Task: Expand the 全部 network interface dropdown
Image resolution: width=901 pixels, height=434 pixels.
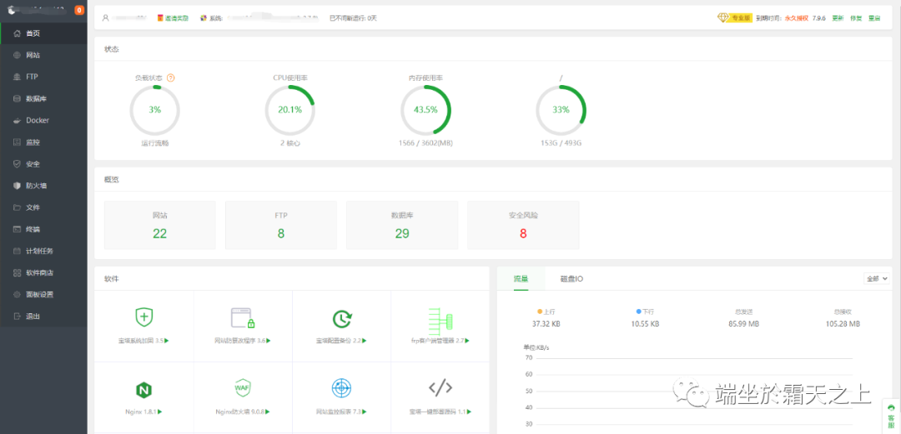Action: tap(877, 279)
